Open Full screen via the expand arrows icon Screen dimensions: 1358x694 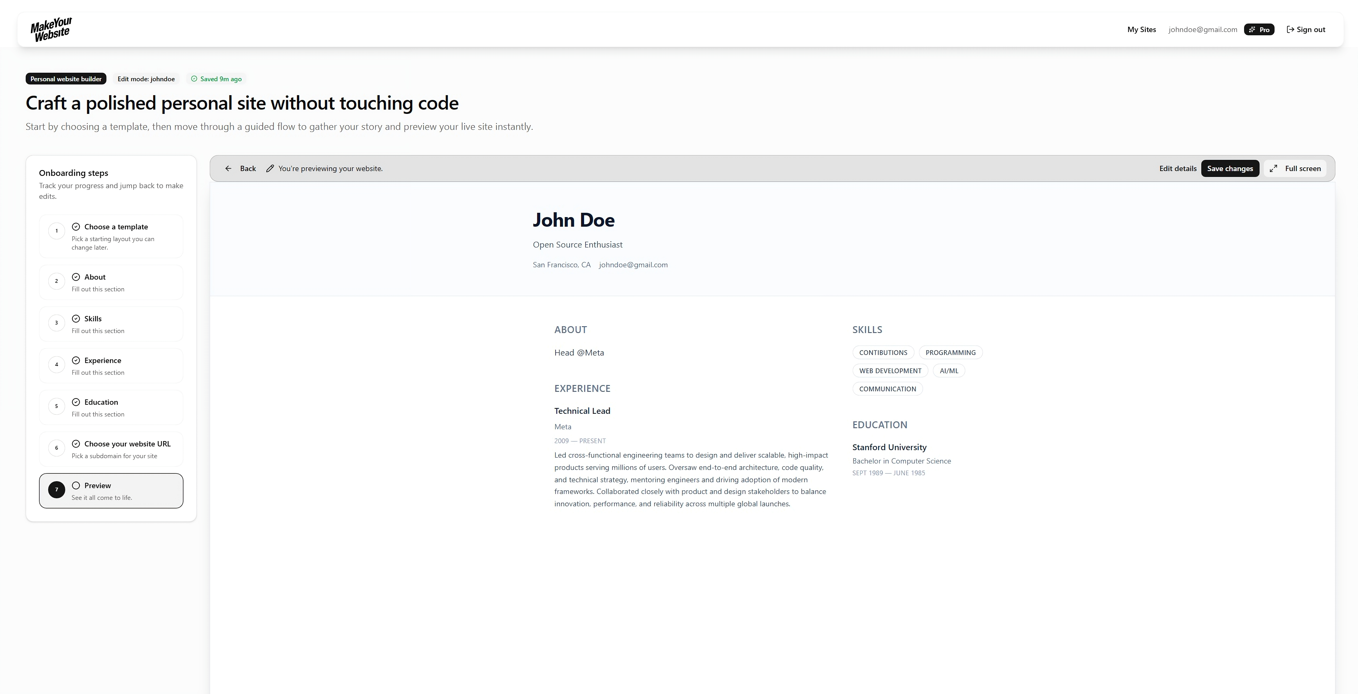[1274, 168]
